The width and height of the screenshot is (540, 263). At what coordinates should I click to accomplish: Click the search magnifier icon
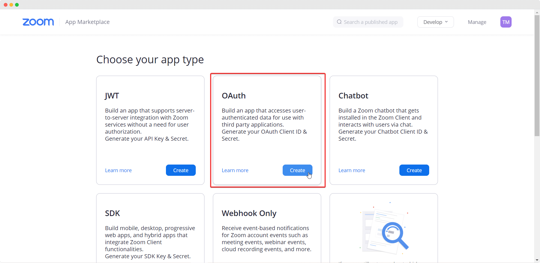[x=339, y=22]
